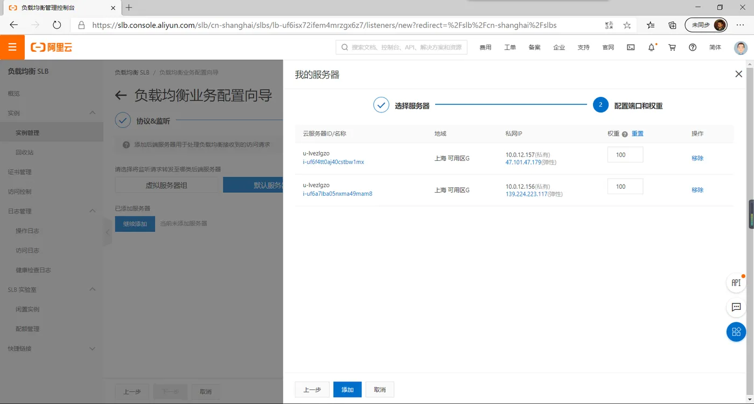Edit weight field for 10.0.12.157 server
The image size is (754, 404).
click(625, 155)
